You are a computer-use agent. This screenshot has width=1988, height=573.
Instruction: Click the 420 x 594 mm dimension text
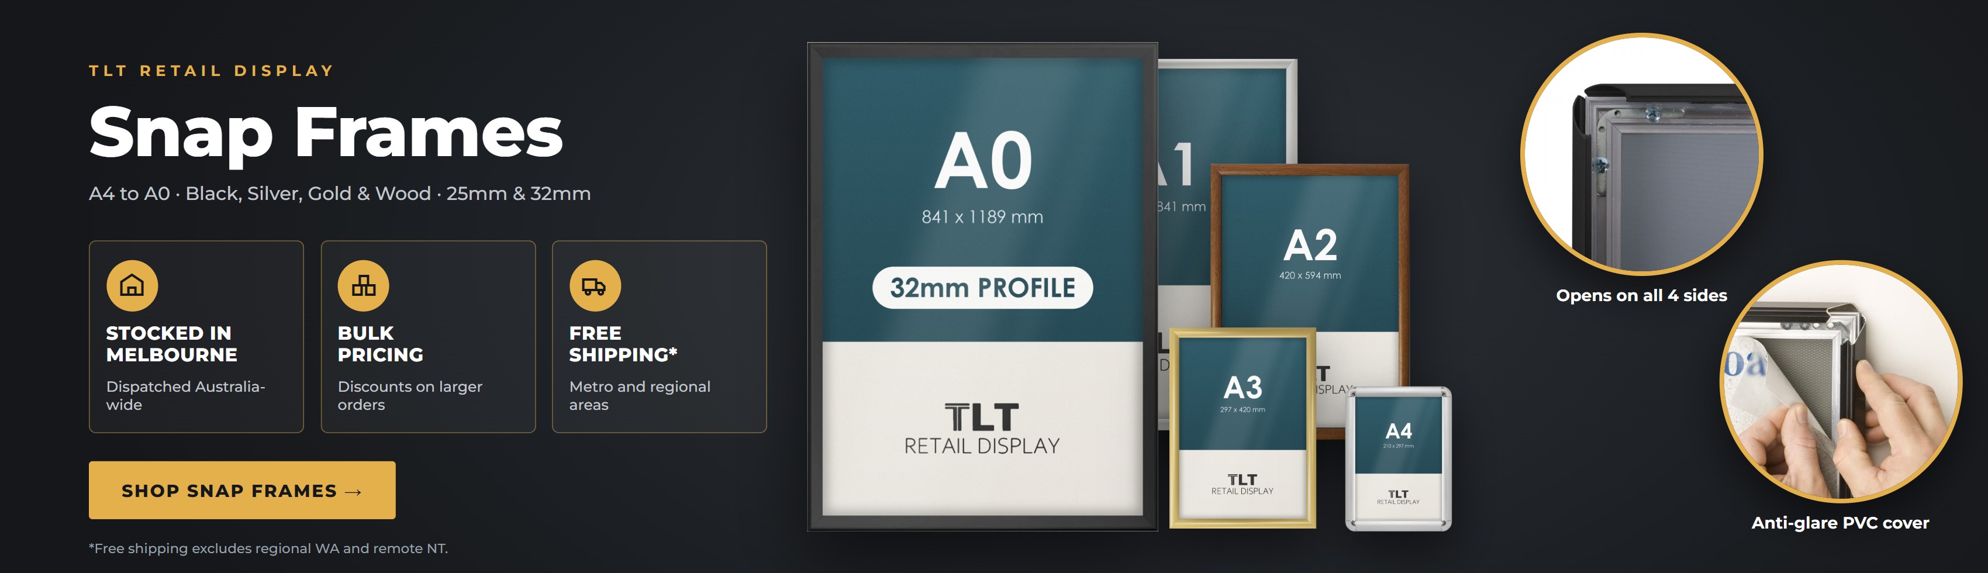(1310, 276)
